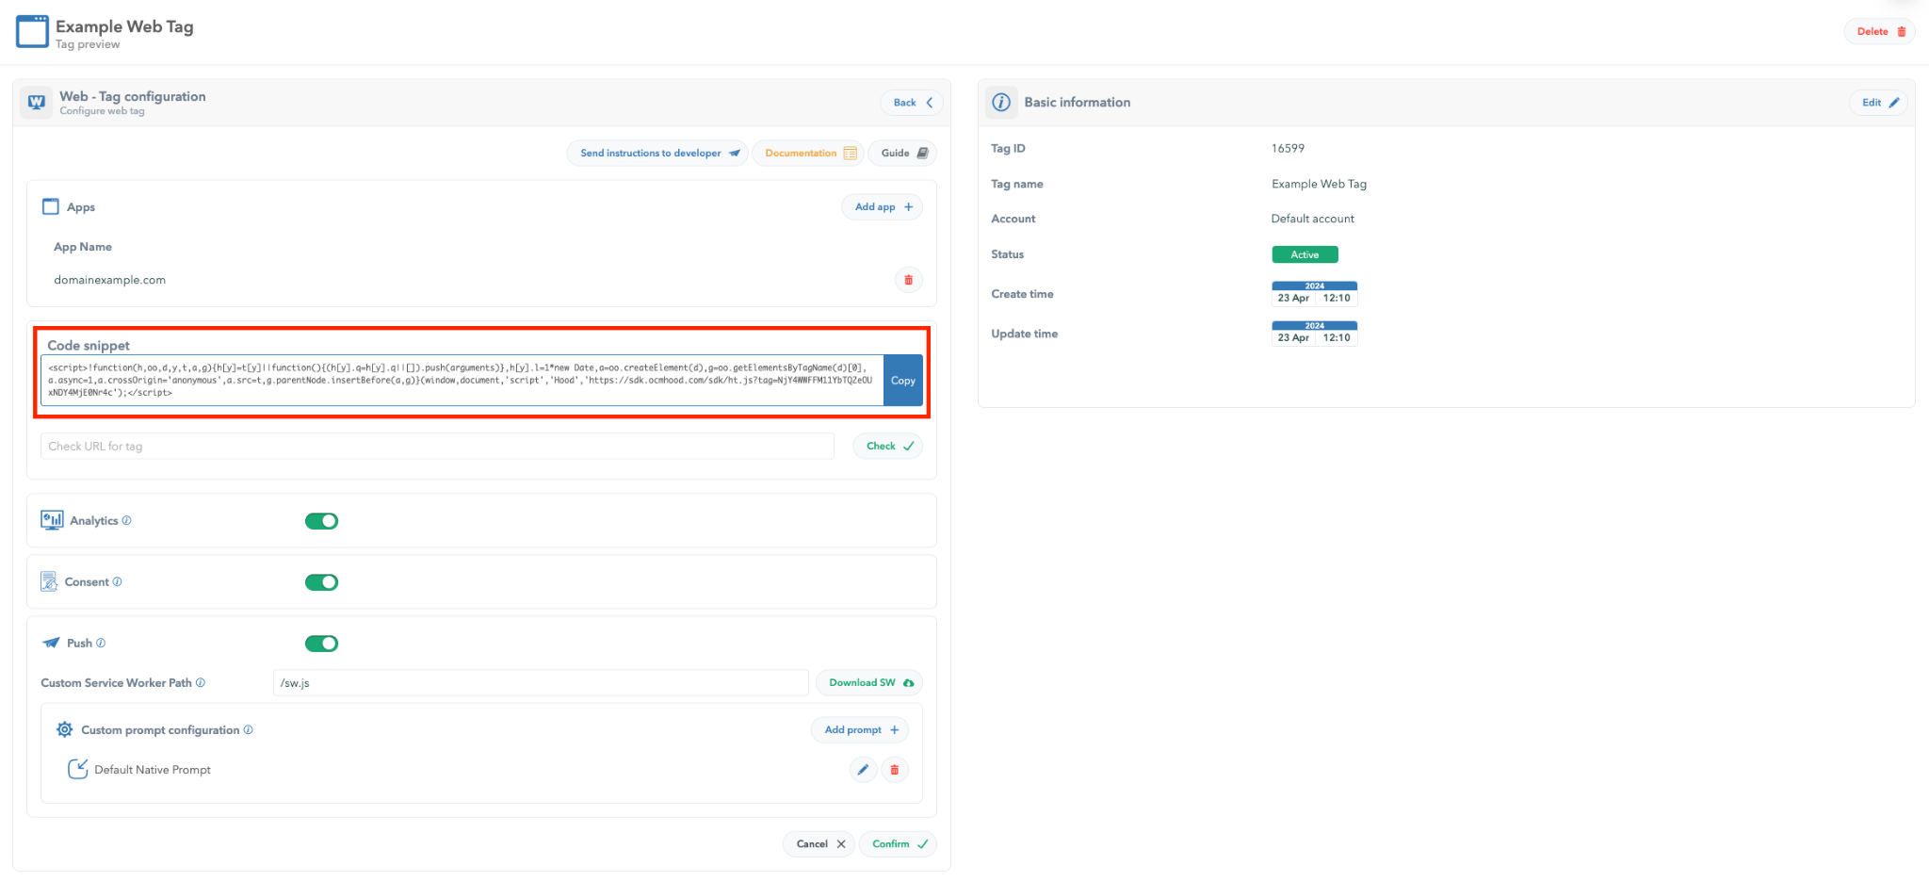Disable the Push switch
The width and height of the screenshot is (1929, 881).
point(321,644)
